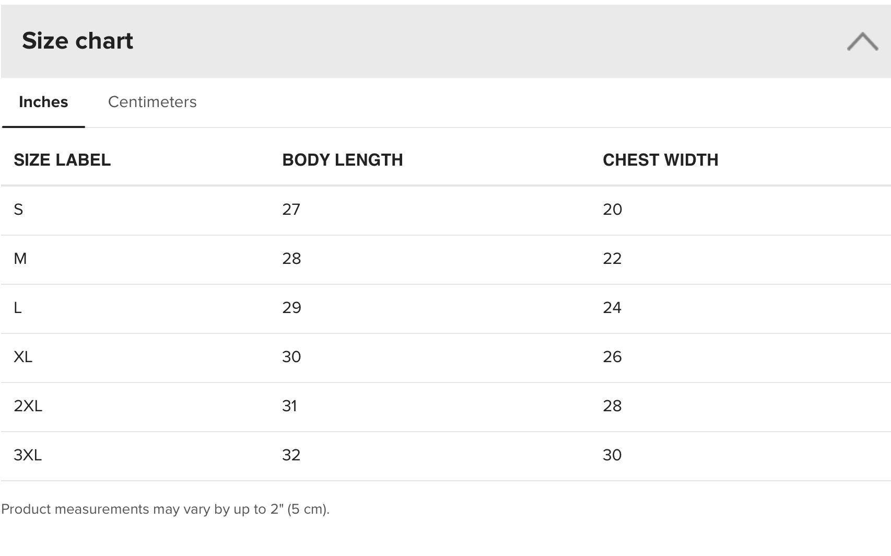
Task: Click chest width value 26
Action: [x=612, y=357]
